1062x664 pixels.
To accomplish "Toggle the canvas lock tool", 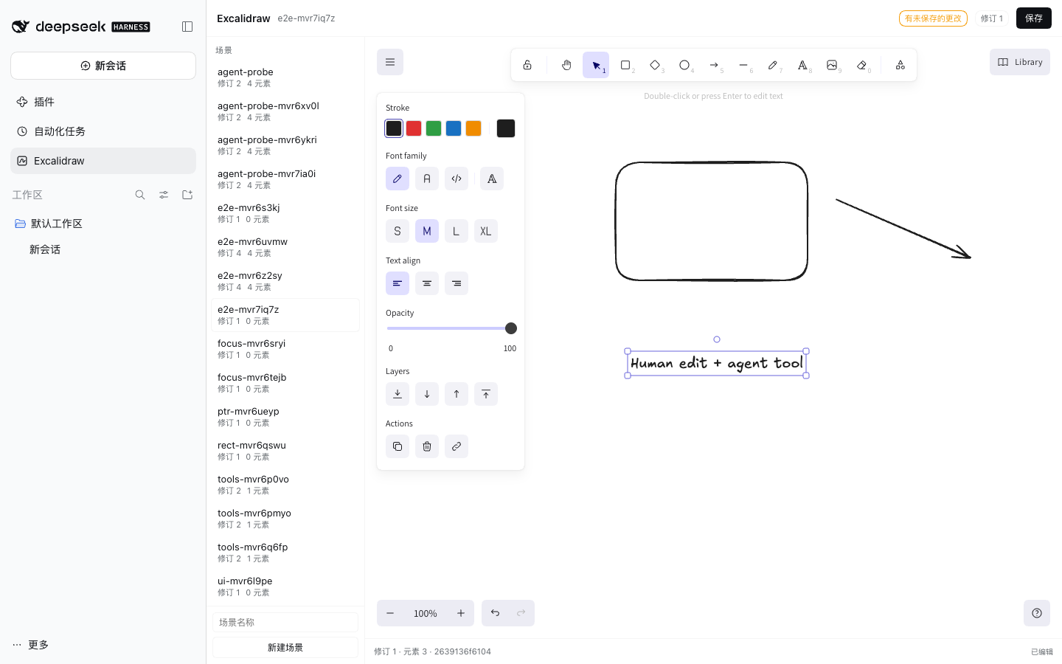I will (x=527, y=65).
